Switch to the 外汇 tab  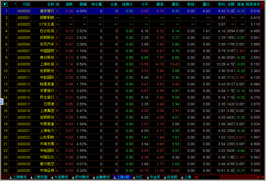coord(138,177)
